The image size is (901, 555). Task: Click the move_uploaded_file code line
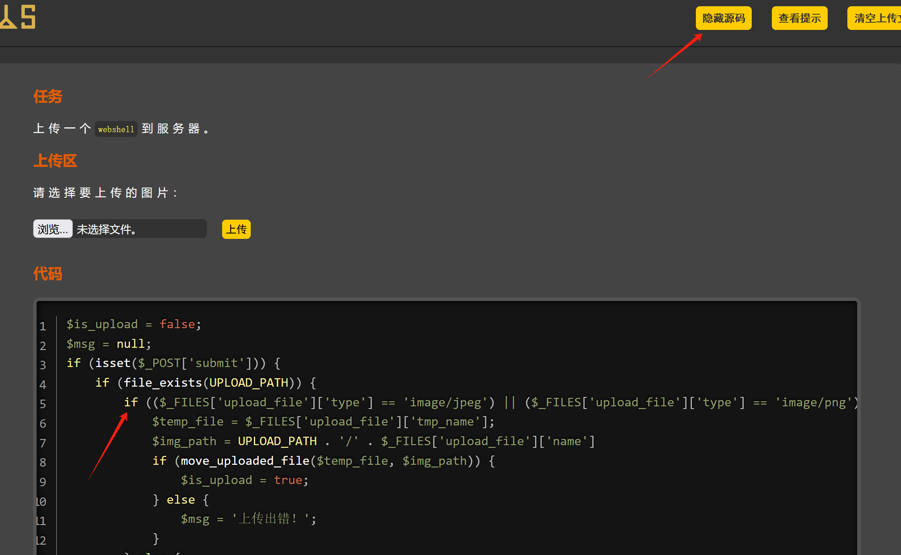(x=324, y=461)
